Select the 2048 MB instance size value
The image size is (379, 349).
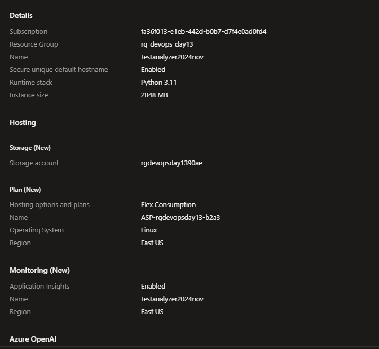pyautogui.click(x=154, y=95)
